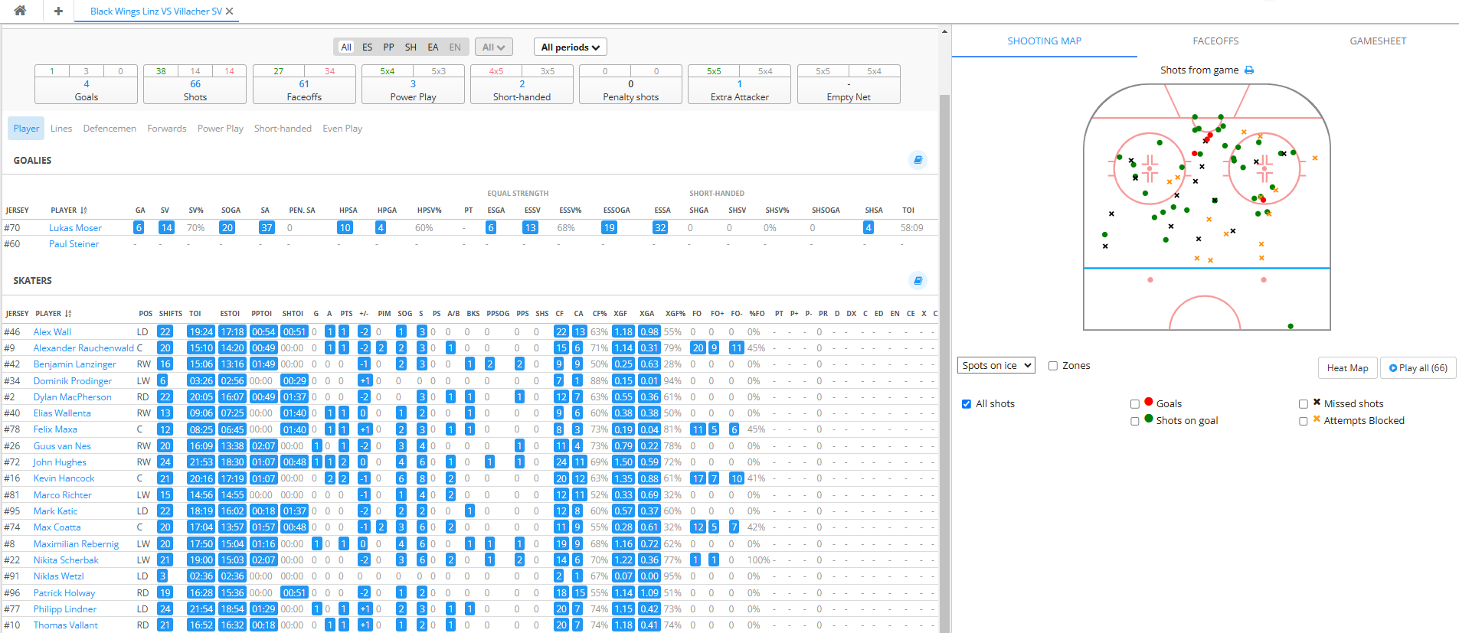
Task: Enable the Zones checkbox
Action: [x=1053, y=366]
